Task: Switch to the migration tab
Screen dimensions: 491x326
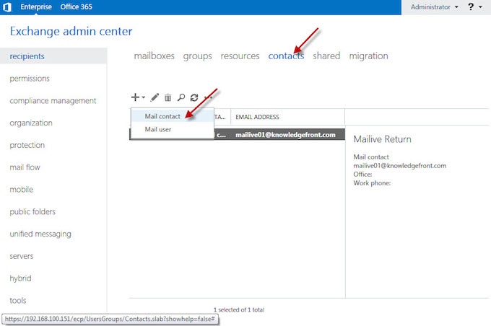Action: [x=368, y=56]
